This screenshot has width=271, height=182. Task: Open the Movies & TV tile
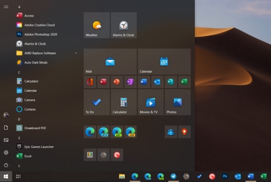[x=150, y=102]
